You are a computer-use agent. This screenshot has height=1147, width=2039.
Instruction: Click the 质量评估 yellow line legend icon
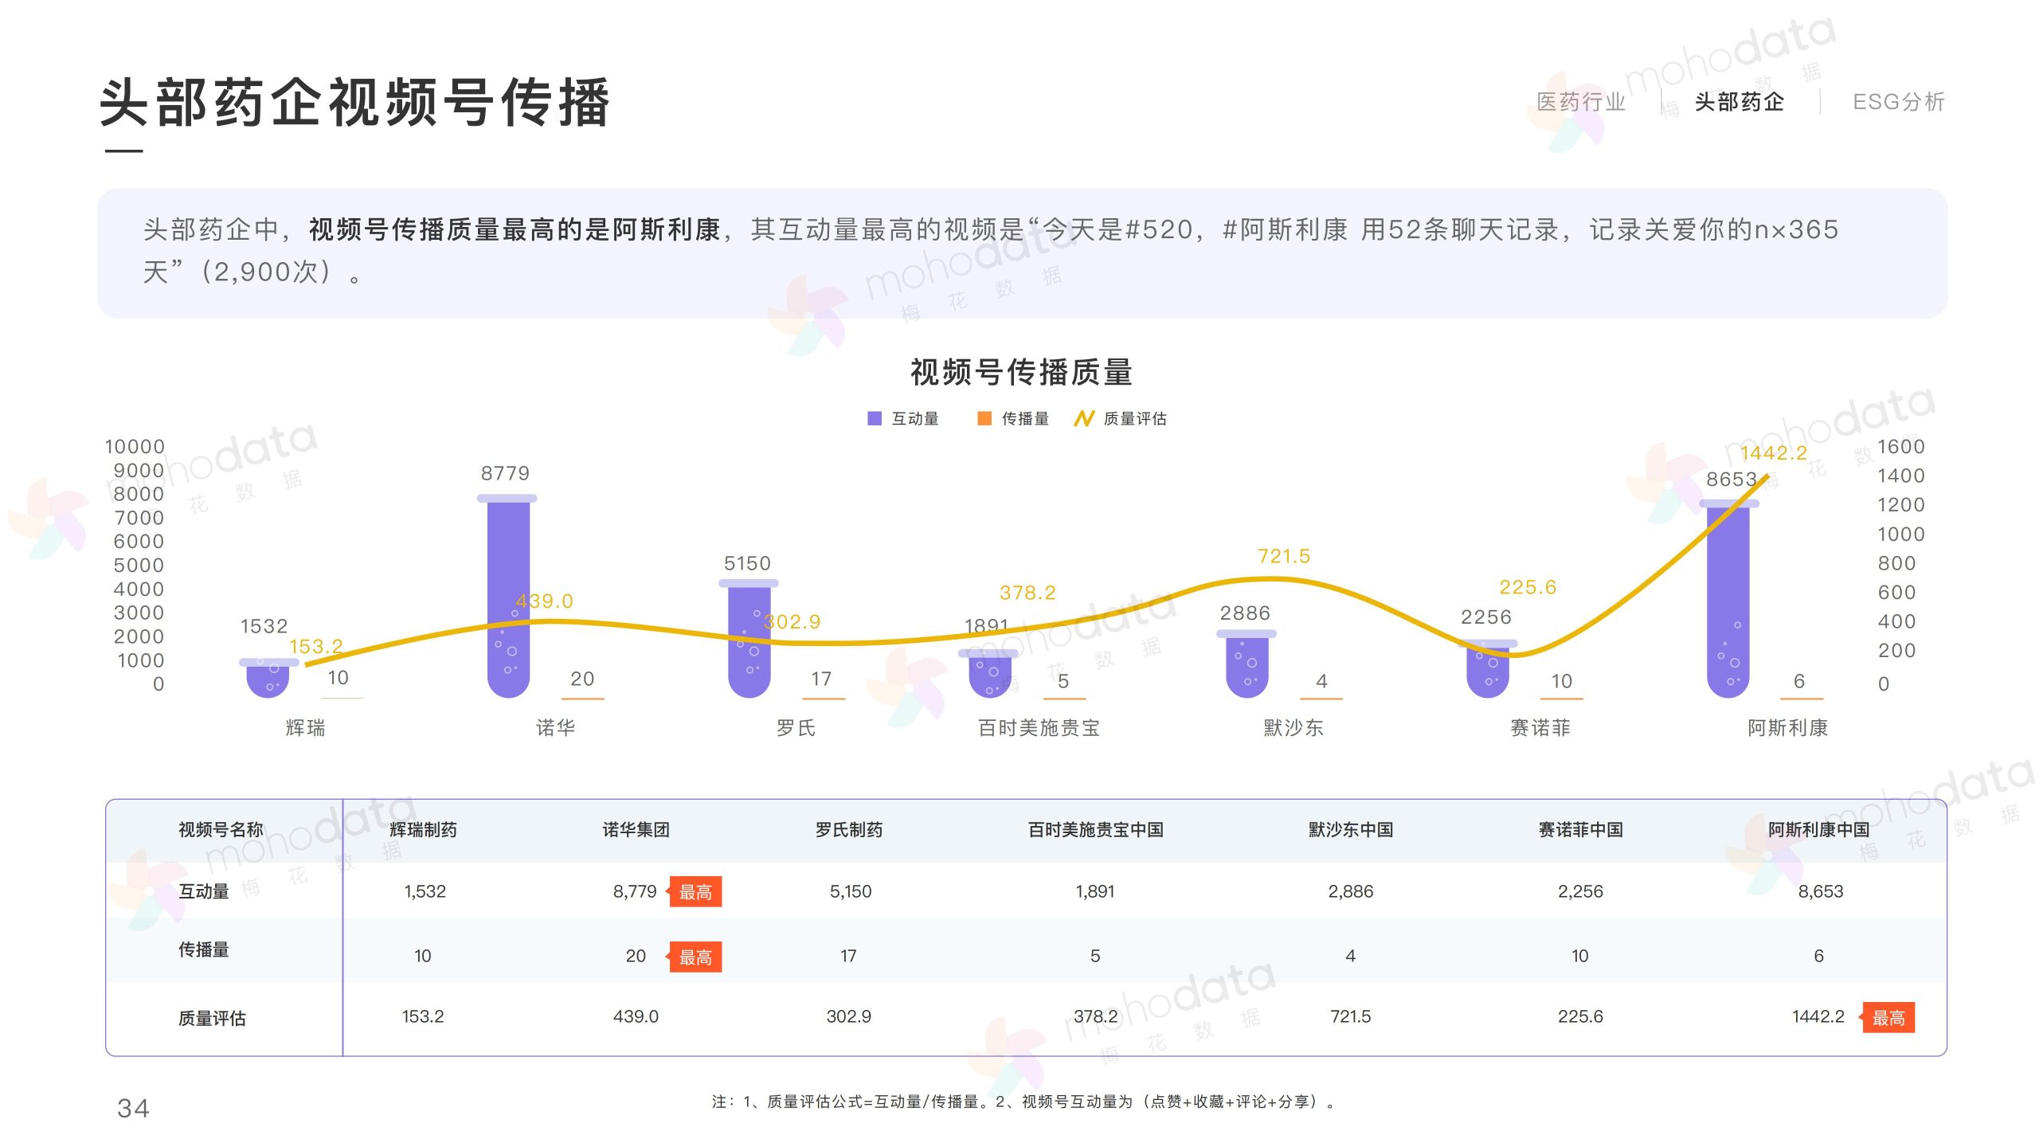pos(1084,418)
